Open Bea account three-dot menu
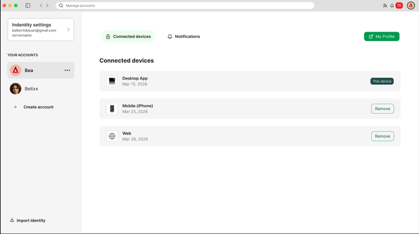 click(x=67, y=70)
